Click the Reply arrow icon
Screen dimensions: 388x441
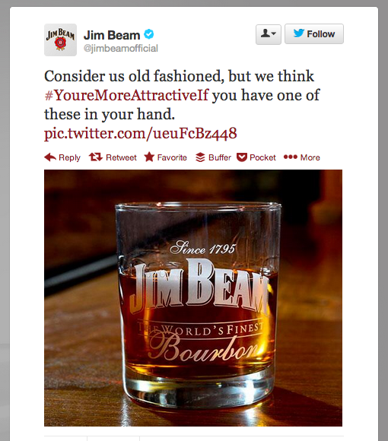50,157
